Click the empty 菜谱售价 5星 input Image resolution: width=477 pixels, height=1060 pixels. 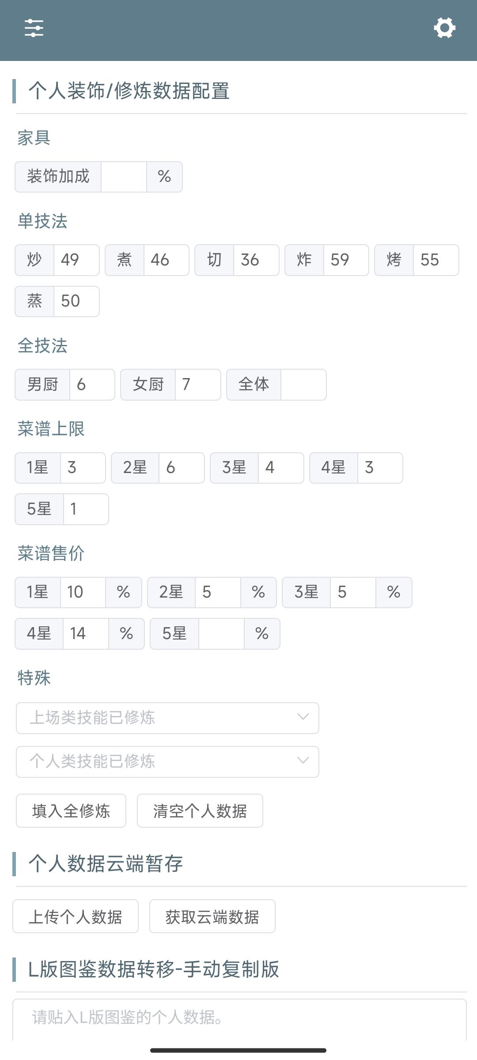pyautogui.click(x=221, y=634)
